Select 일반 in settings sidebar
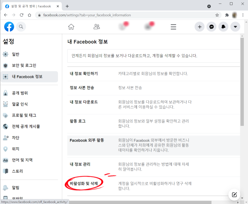 [x=29, y=54]
